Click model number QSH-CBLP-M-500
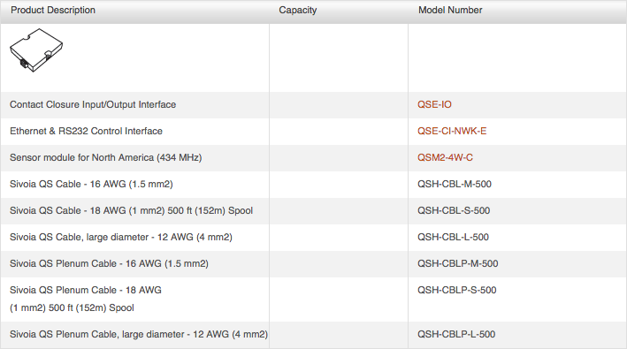 (458, 263)
